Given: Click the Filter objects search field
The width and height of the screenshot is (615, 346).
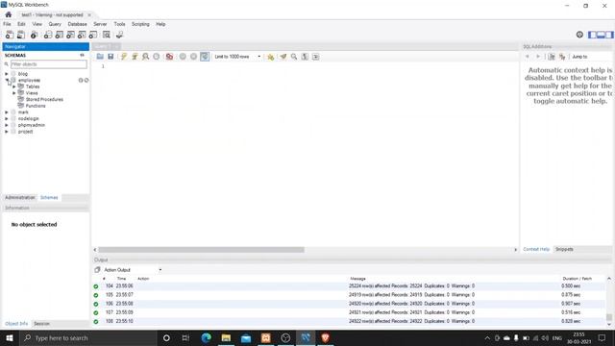Looking at the screenshot, I should tap(49, 64).
